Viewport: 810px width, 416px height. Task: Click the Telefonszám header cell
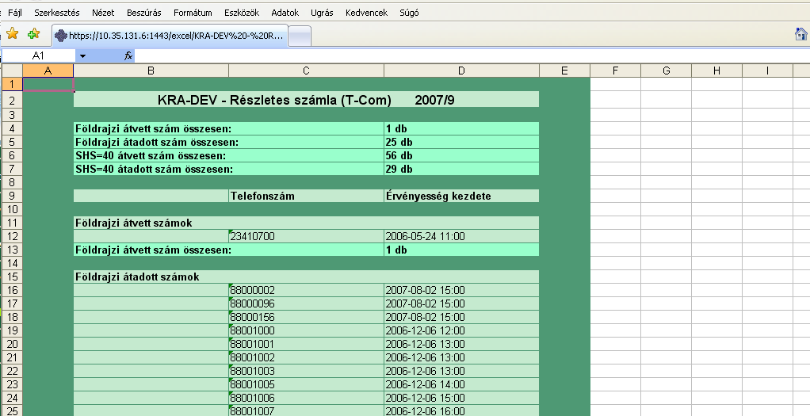(306, 196)
